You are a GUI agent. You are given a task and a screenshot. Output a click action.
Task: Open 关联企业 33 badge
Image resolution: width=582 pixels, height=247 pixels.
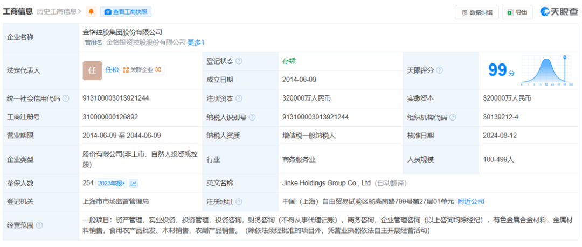point(142,70)
